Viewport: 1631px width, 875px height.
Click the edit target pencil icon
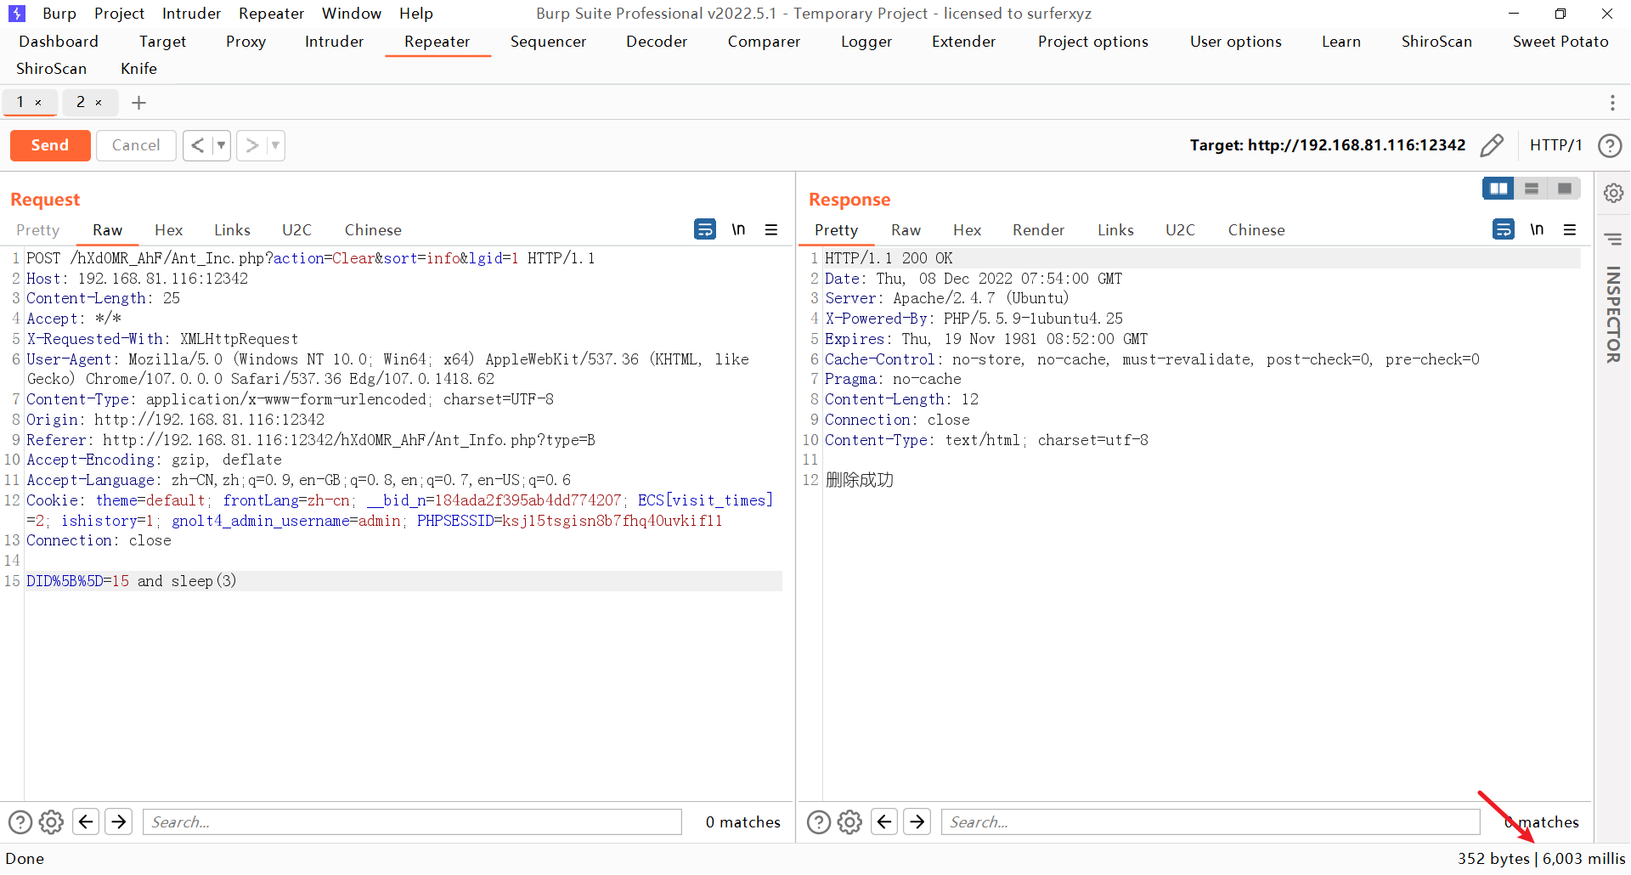click(x=1492, y=145)
